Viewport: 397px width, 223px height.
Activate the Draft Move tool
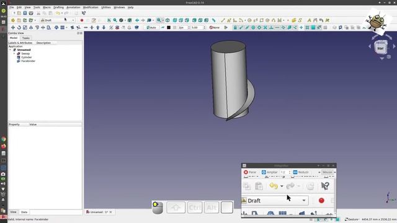point(13,27)
